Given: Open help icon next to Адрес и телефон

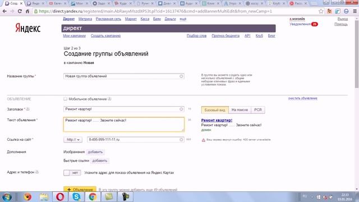Looking at the screenshot, I should pyautogui.click(x=37, y=172).
